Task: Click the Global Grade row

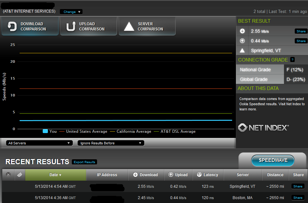Action: (272, 79)
